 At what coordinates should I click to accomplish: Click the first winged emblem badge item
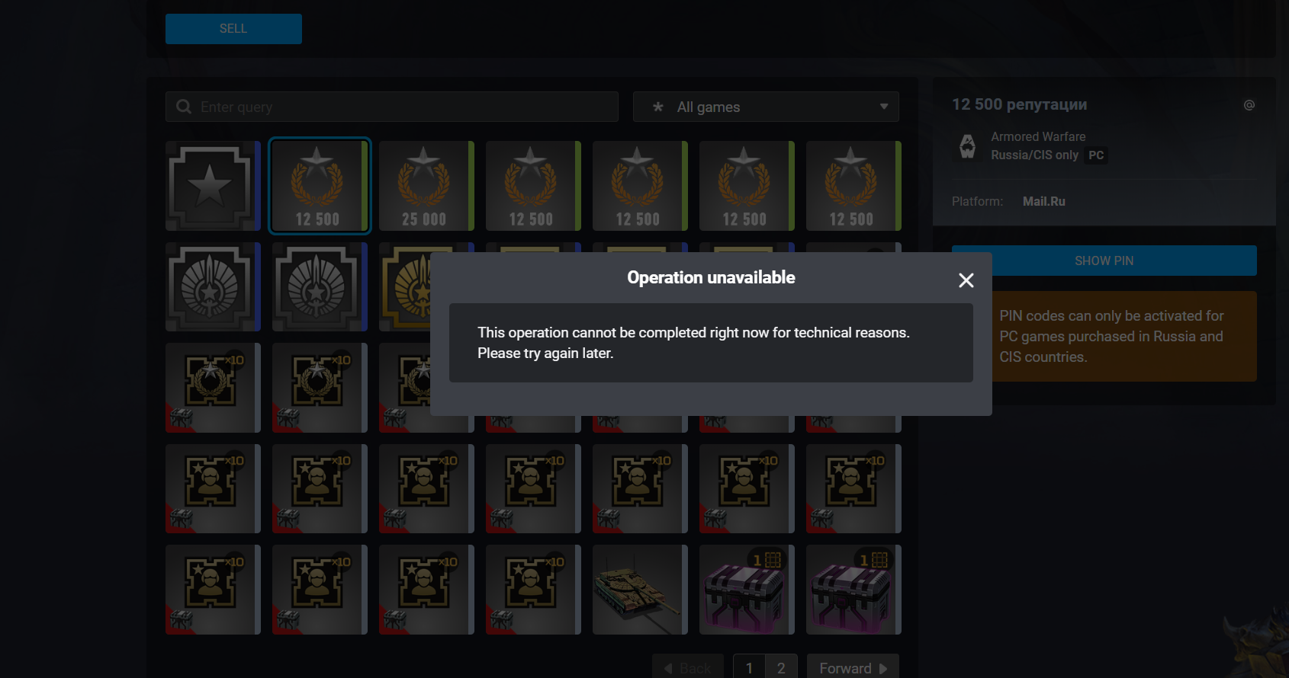213,287
